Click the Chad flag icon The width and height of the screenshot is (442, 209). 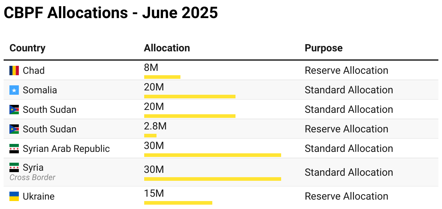click(x=14, y=71)
